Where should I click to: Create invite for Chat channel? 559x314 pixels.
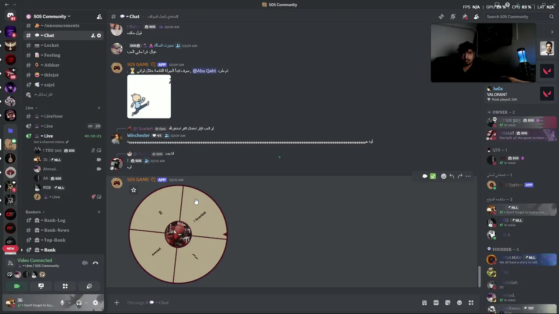pos(93,35)
